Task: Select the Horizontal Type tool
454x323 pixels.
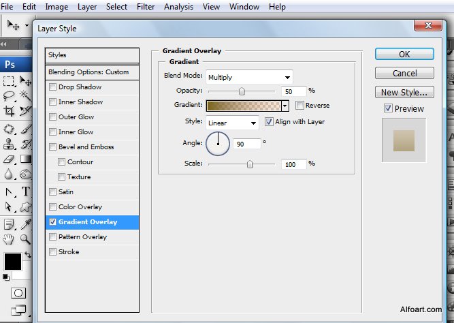Action: tap(26, 191)
